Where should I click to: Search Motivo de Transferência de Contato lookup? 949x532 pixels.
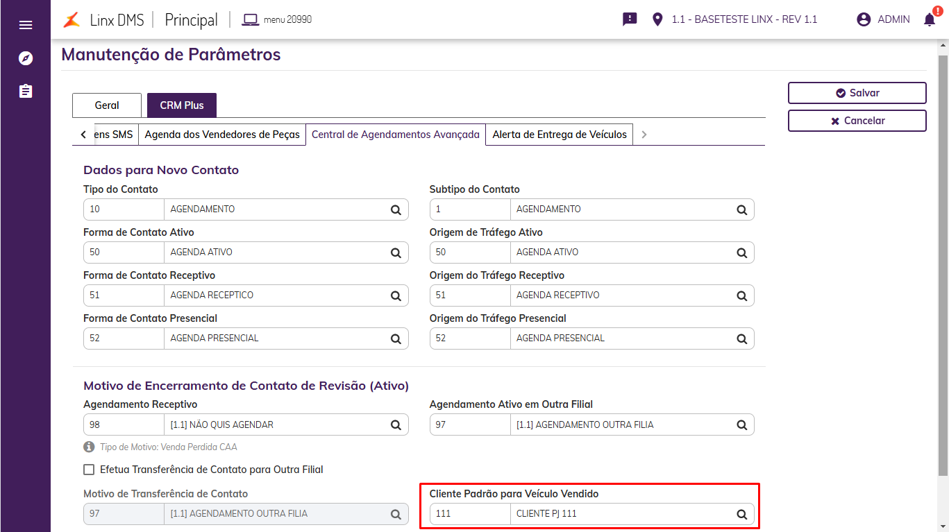coord(396,515)
